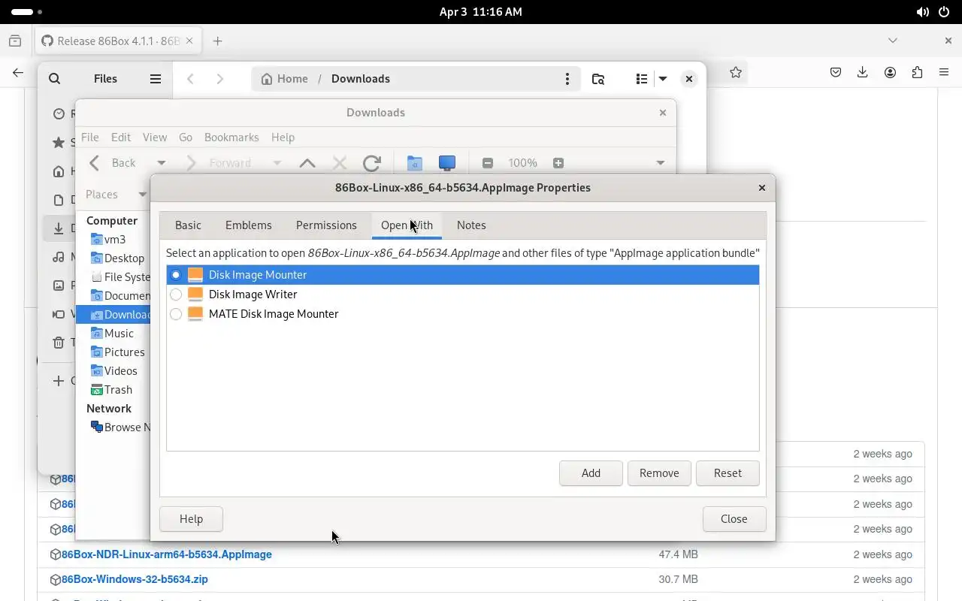
Task: Open the view mode dropdown in Caja toolbar
Action: pos(660,163)
